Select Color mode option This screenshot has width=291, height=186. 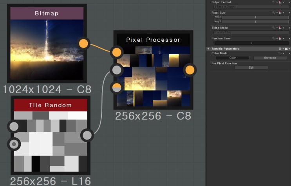pos(233,58)
